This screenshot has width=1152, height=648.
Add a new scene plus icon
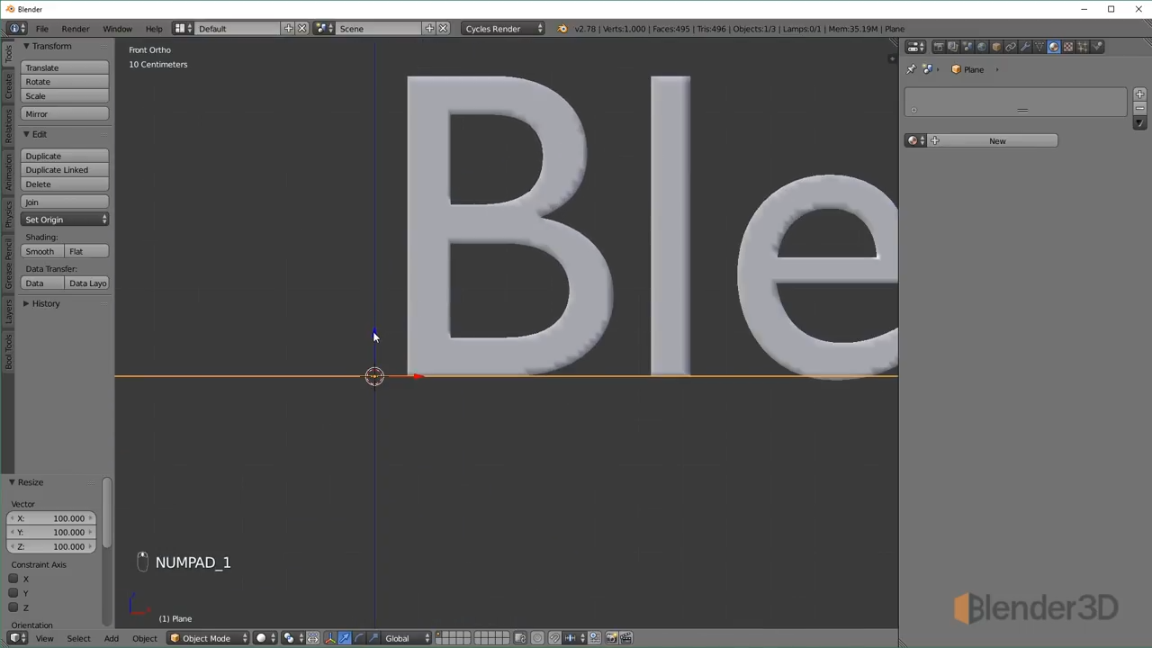(429, 29)
